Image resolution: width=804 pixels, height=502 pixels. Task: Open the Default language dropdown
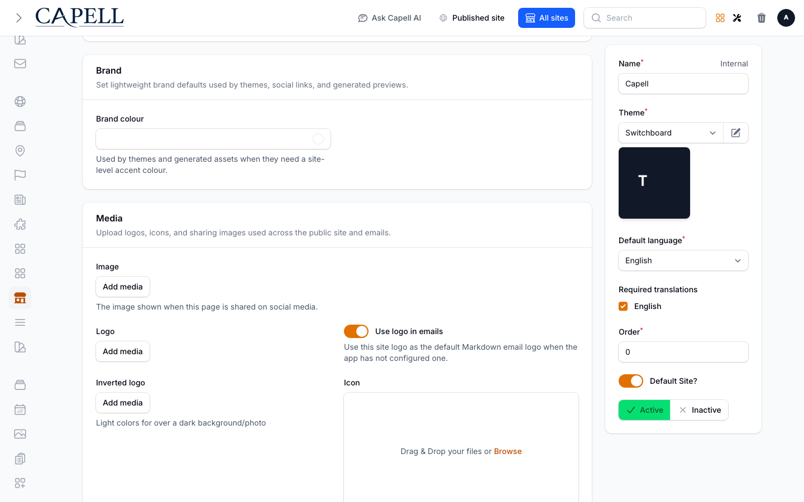click(683, 260)
